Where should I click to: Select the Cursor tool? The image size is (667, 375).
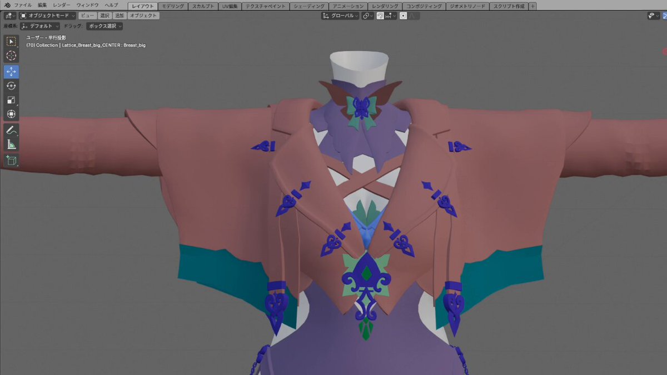[11, 56]
